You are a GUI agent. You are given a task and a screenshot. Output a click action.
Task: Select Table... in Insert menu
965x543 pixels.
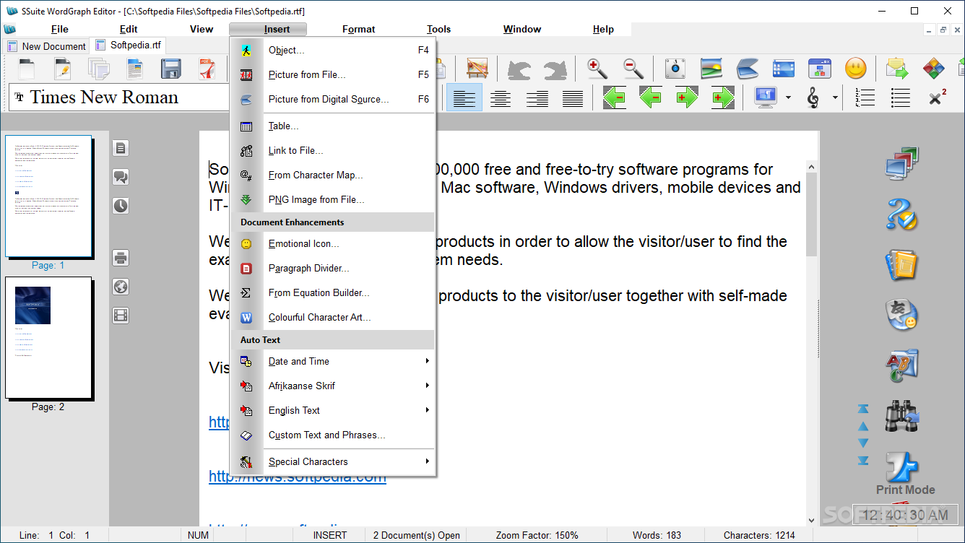click(333, 126)
